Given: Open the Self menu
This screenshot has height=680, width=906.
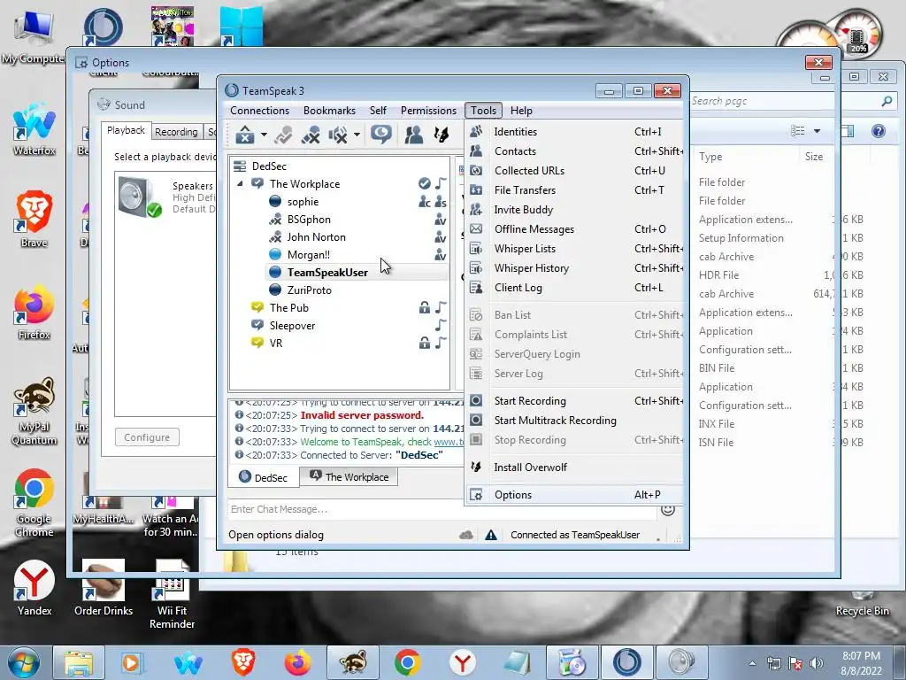Looking at the screenshot, I should click(378, 111).
